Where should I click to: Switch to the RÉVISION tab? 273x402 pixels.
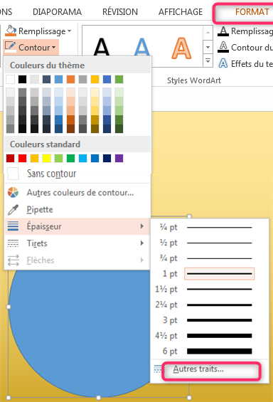(120, 12)
